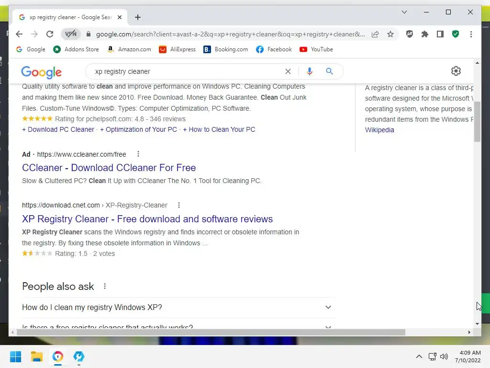Show hidden system tray icons chevron
Viewport: 490px width, 368px height.
tap(419, 356)
